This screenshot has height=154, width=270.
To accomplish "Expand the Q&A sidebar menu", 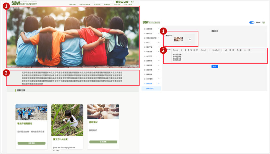I will [x=151, y=42].
